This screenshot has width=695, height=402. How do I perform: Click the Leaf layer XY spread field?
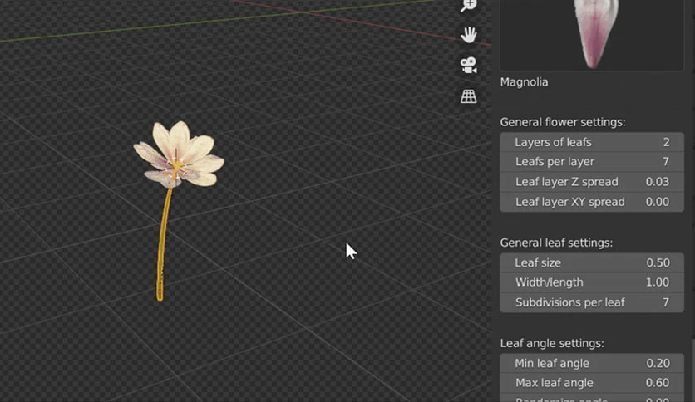point(592,202)
